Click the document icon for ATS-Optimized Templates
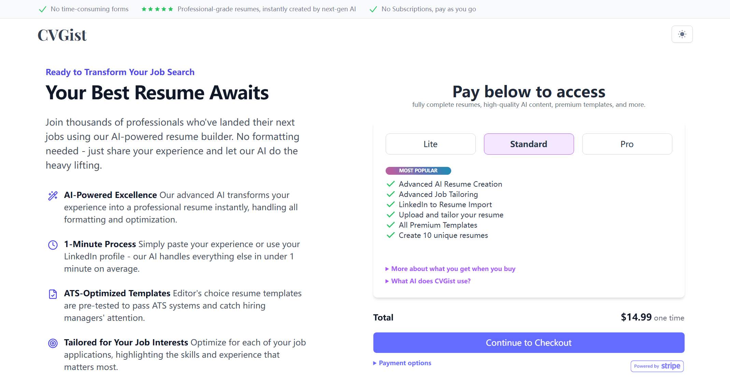 click(x=53, y=294)
